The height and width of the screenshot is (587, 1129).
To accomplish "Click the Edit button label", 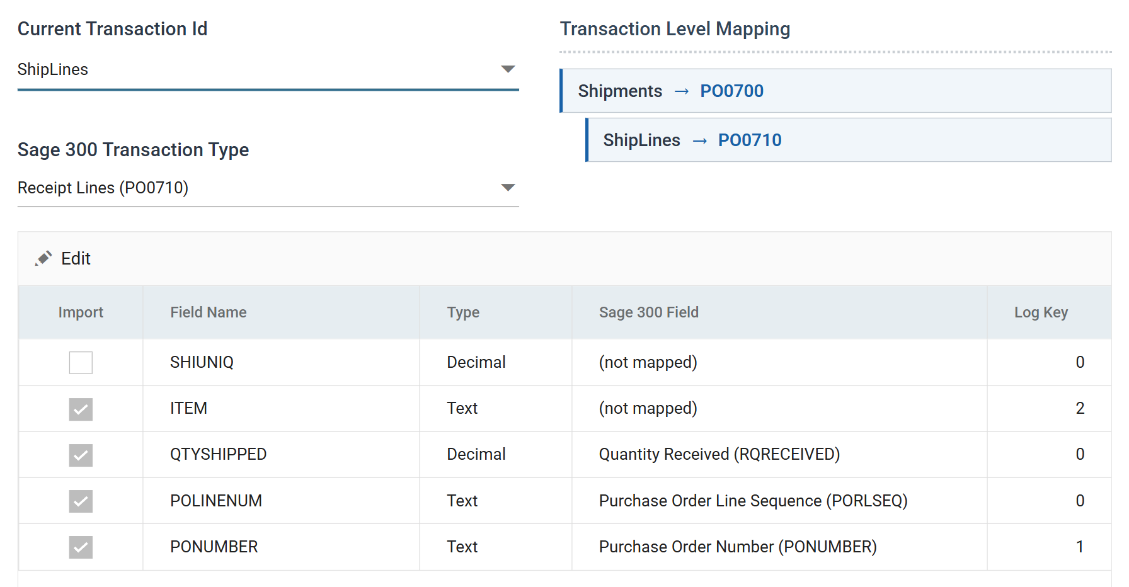I will (76, 259).
